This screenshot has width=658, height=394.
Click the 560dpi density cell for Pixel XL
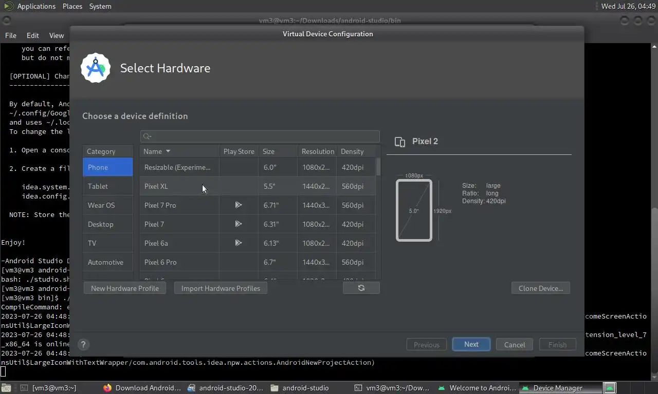(x=356, y=186)
